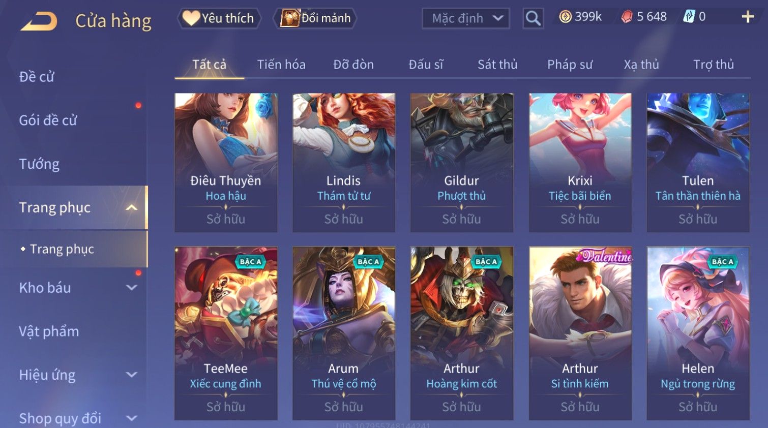768x428 pixels.
Task: Open Yêu thích heart favorites
Action: pyautogui.click(x=219, y=18)
